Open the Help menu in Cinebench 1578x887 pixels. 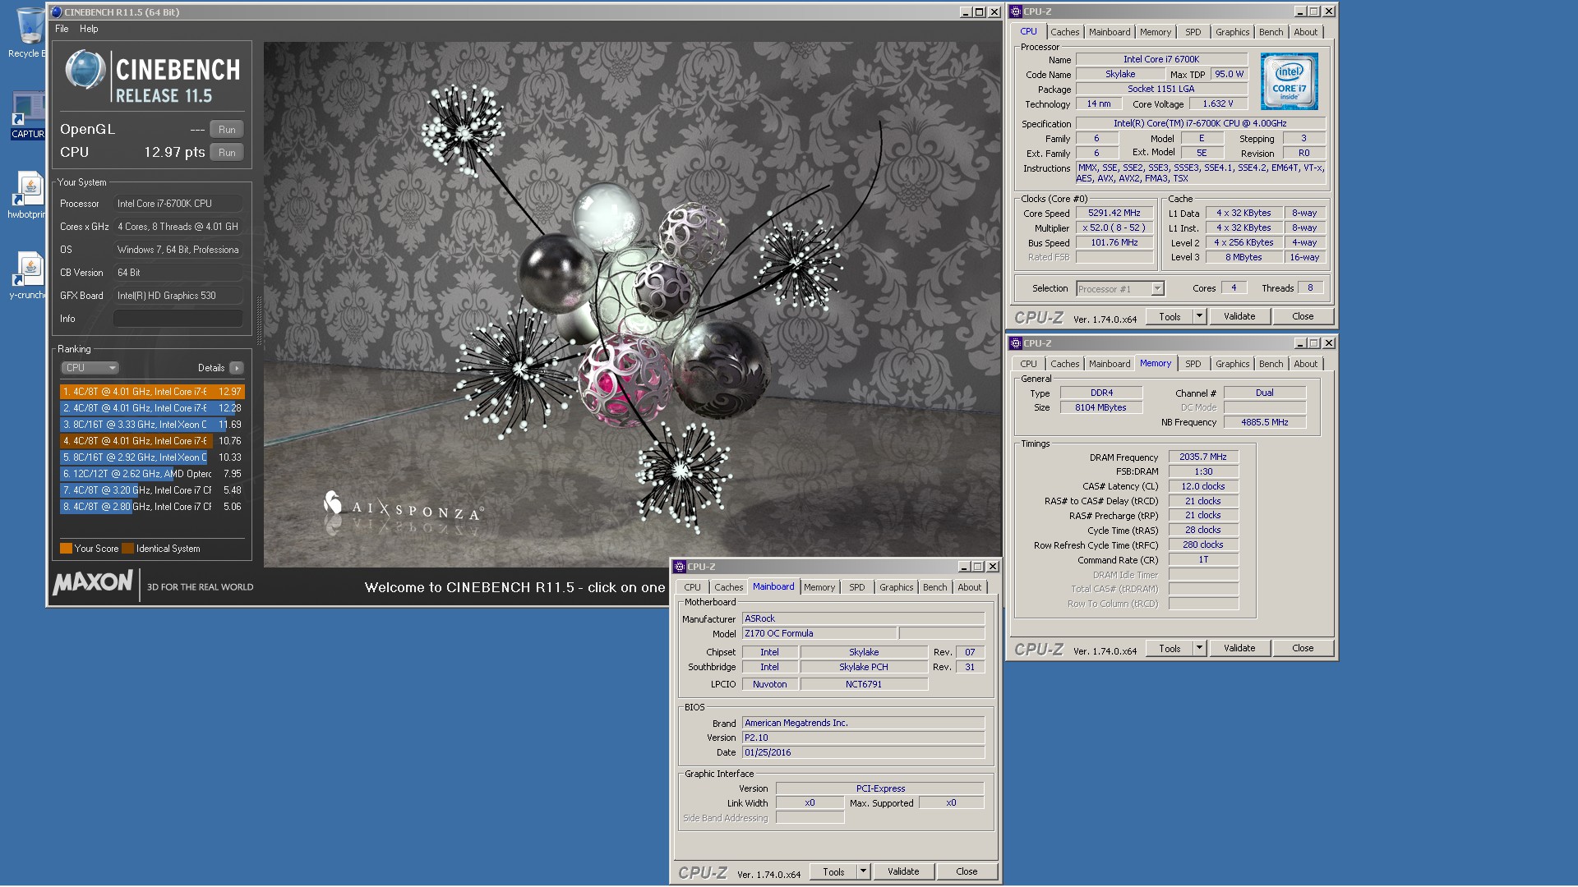pyautogui.click(x=89, y=29)
